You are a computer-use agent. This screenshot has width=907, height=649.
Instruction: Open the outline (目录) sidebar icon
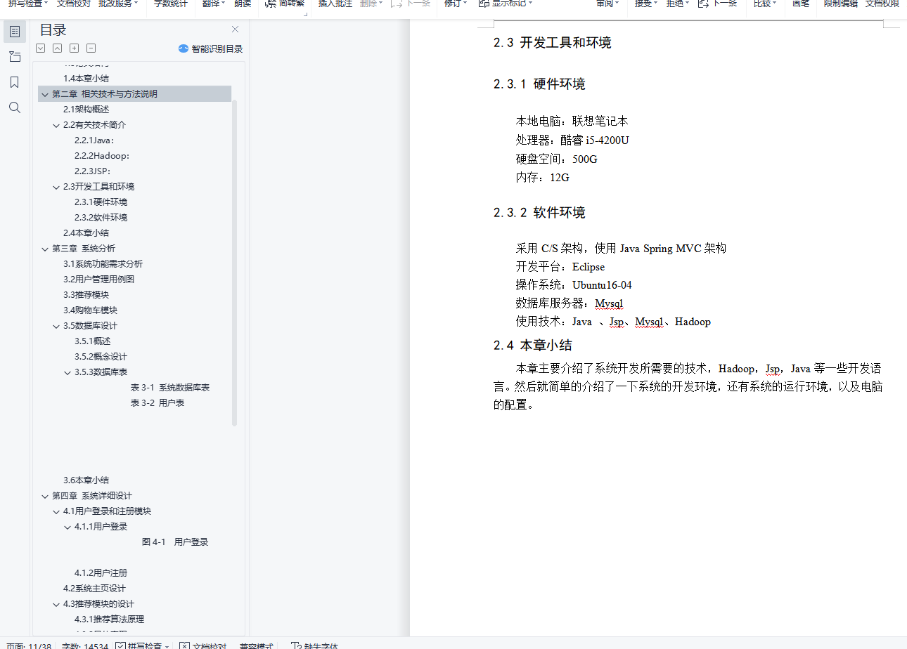click(15, 32)
